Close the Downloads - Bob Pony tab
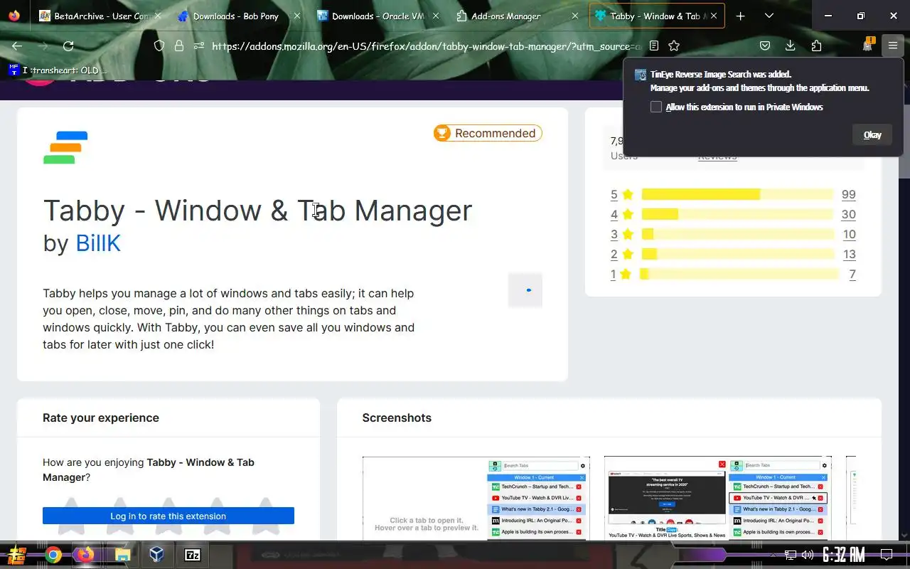This screenshot has height=569, width=910. [x=297, y=16]
